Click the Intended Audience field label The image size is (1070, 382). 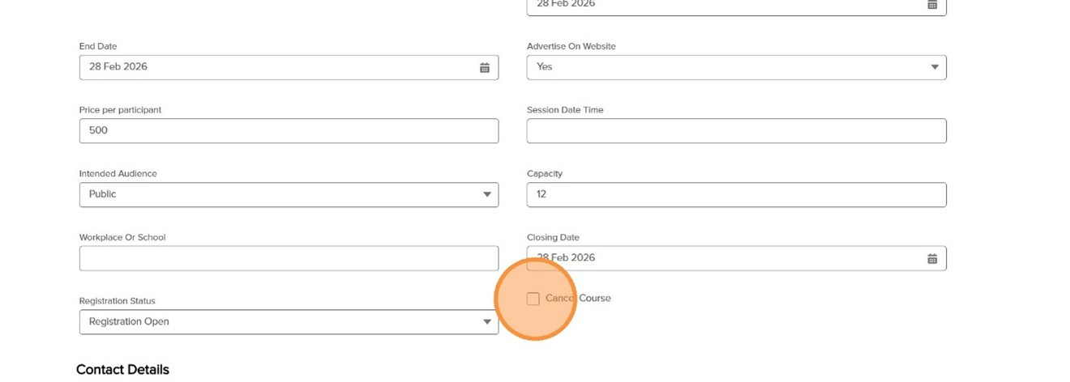[x=118, y=174]
